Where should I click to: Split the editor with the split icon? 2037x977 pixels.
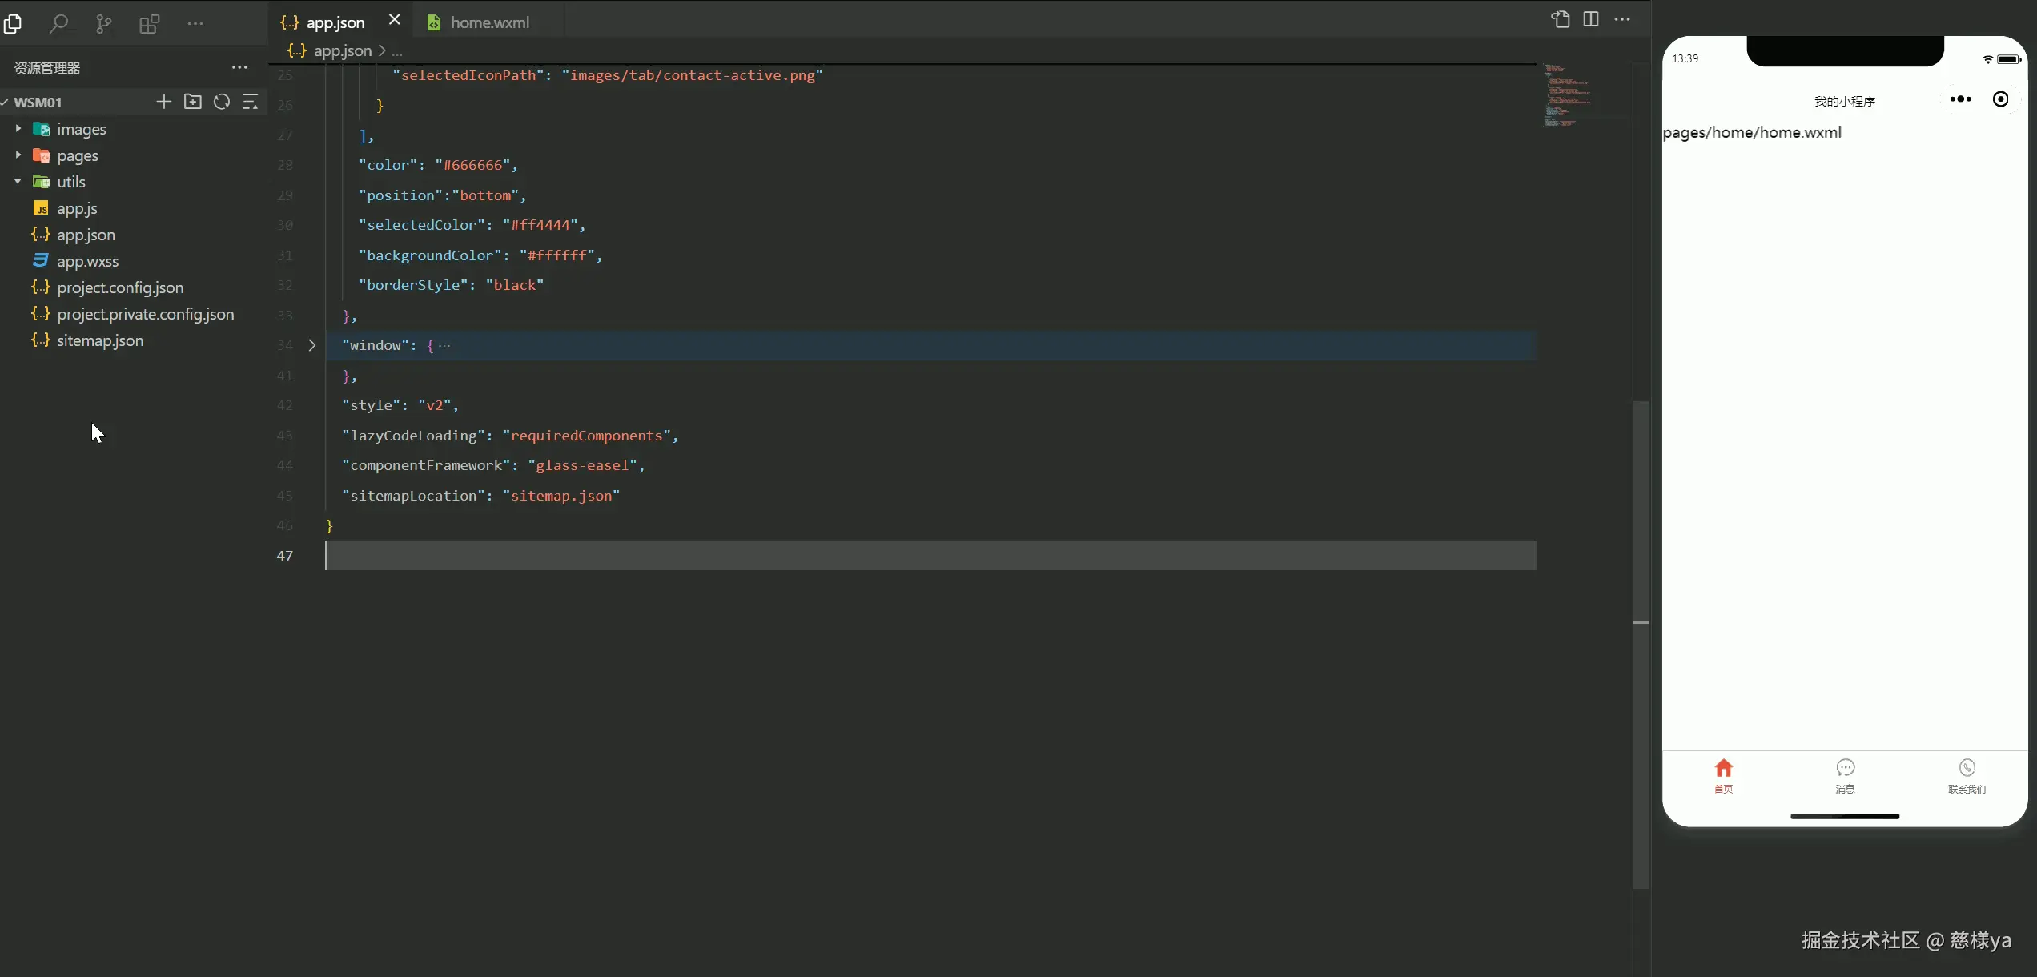[1591, 19]
